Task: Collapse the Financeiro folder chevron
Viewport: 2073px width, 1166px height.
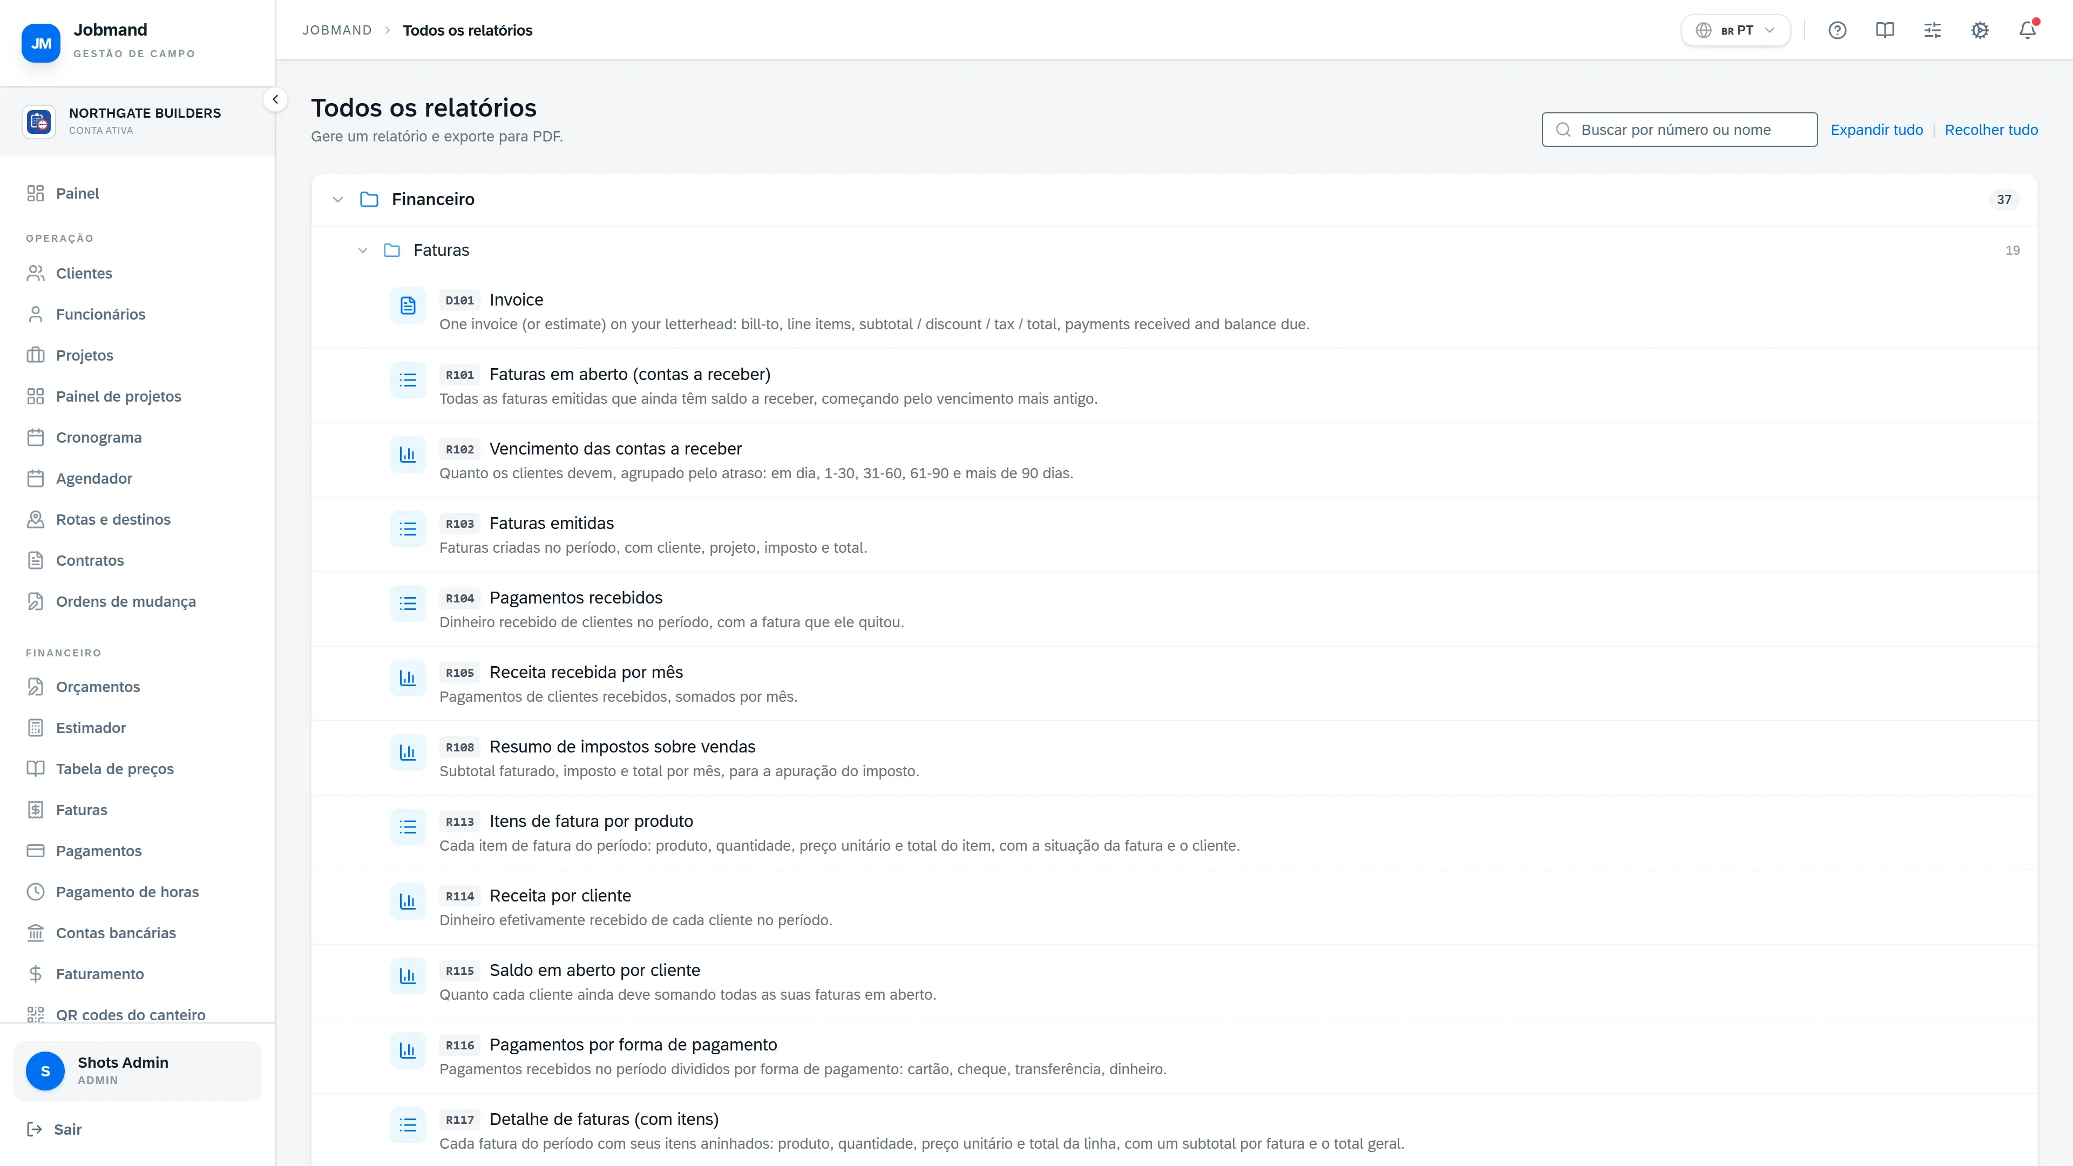Action: point(338,200)
